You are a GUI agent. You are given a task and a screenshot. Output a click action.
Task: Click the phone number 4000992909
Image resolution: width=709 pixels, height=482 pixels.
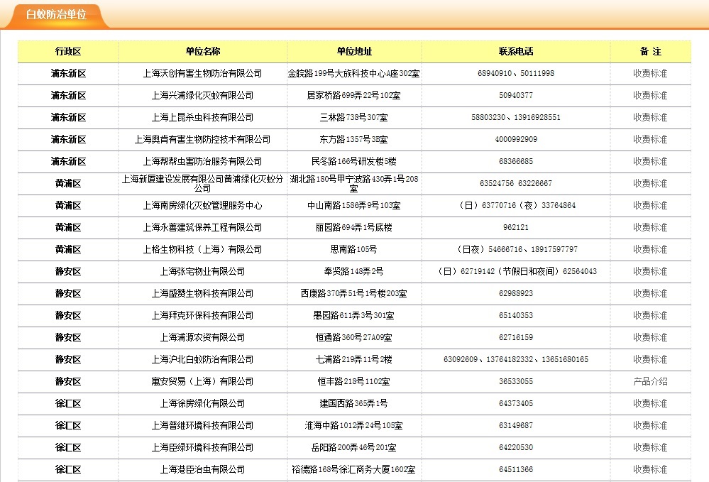(x=516, y=139)
